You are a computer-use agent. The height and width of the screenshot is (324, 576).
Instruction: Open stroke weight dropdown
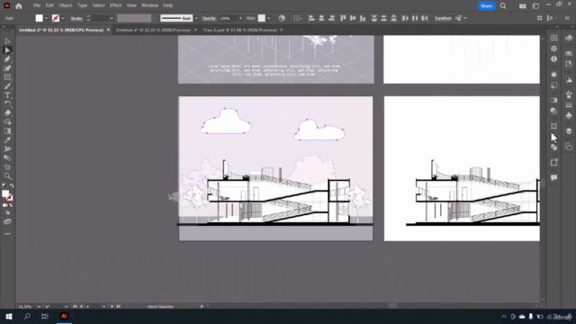(112, 18)
